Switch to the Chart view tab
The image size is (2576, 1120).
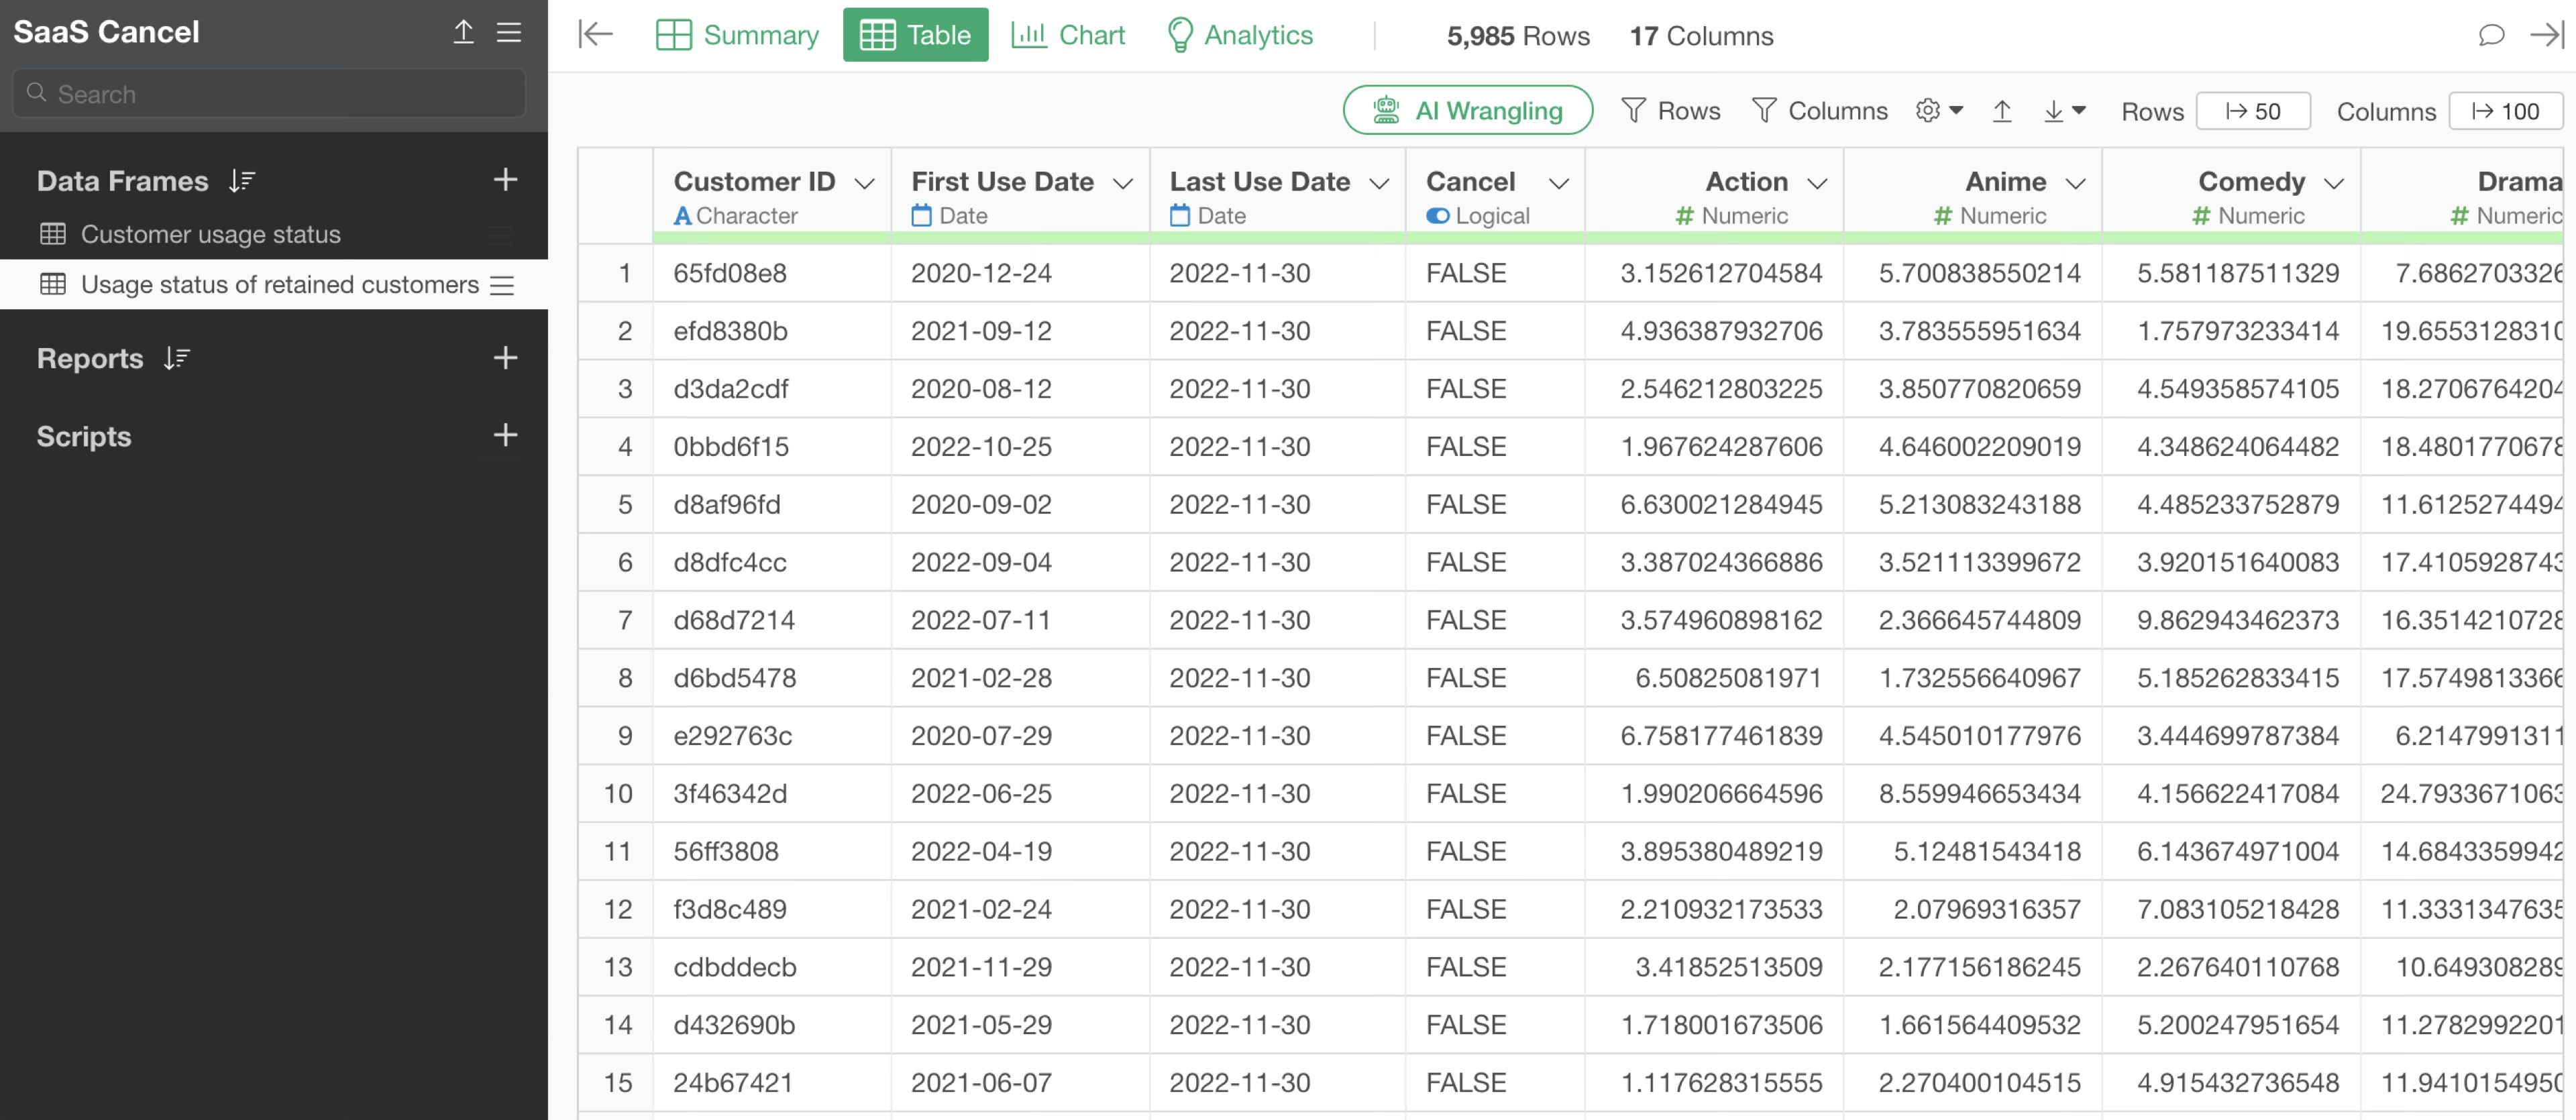(1068, 35)
